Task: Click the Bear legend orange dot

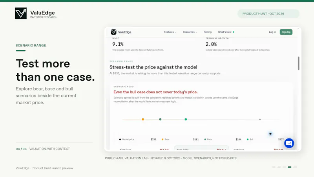Action: point(162,139)
